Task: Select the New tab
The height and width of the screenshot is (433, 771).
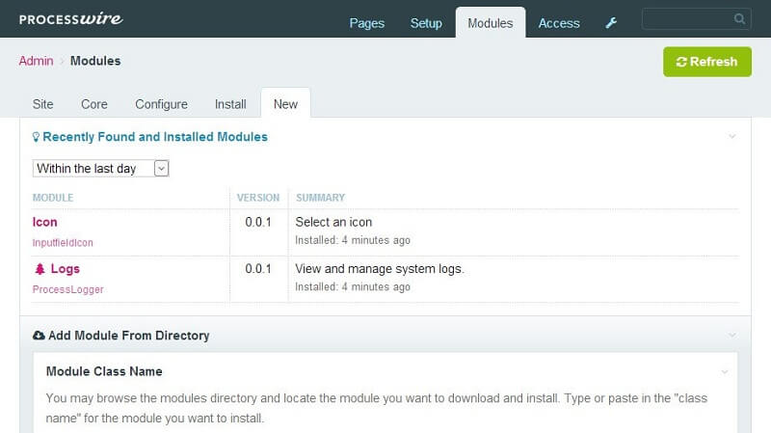Action: click(285, 104)
